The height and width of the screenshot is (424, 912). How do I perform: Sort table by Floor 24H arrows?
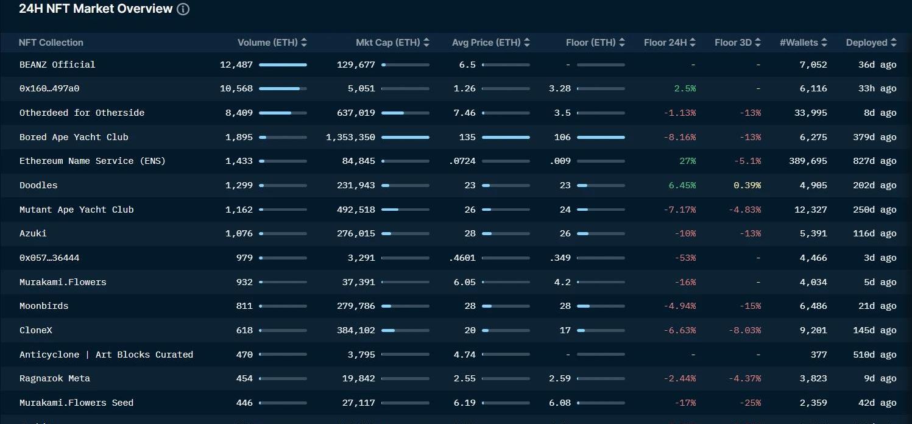pos(693,43)
